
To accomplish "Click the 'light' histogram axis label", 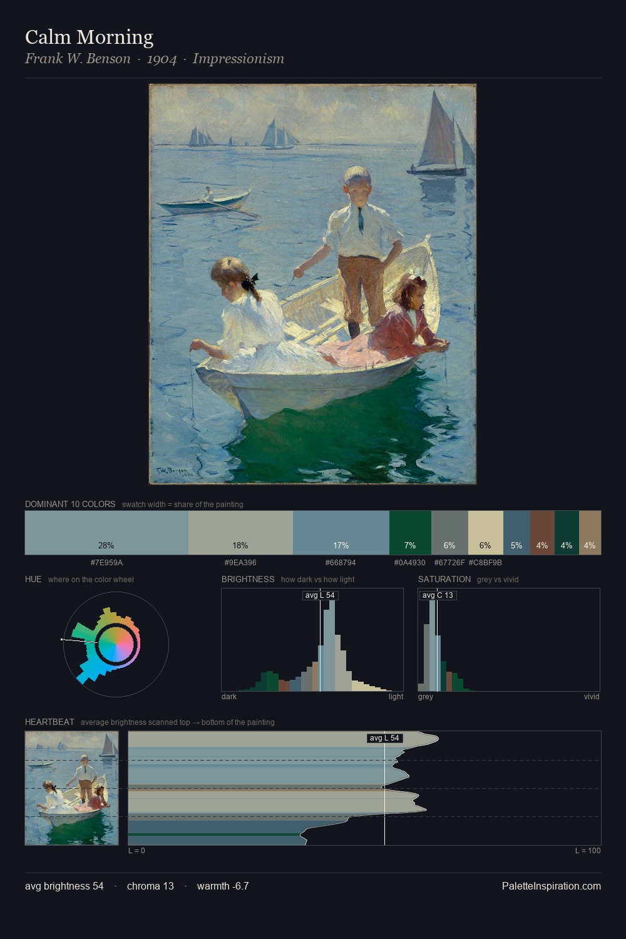I will coord(396,697).
